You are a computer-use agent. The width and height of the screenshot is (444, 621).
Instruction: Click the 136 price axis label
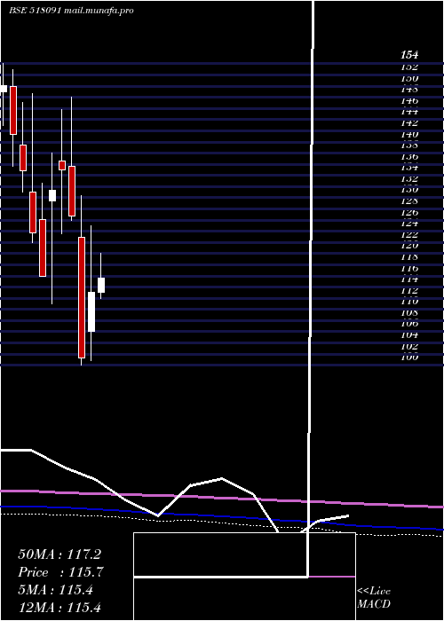(x=409, y=156)
